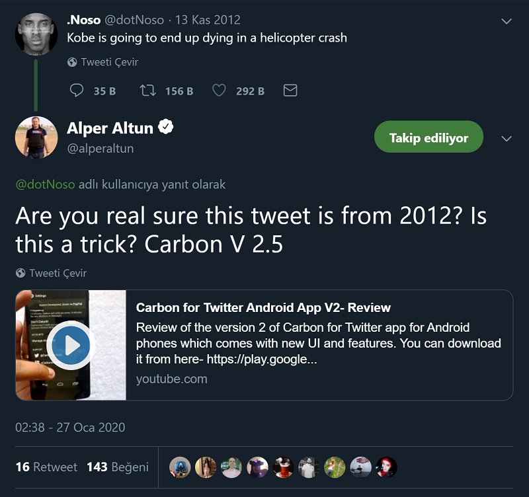Open Alper Altun's profile avatar
The image size is (529, 497).
[36, 137]
